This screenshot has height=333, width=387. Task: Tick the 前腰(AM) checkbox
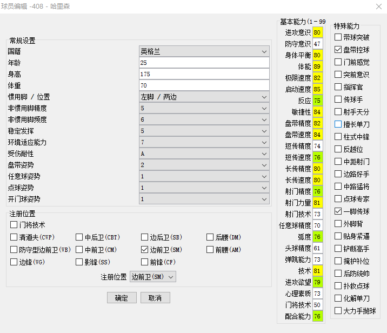pyautogui.click(x=210, y=250)
